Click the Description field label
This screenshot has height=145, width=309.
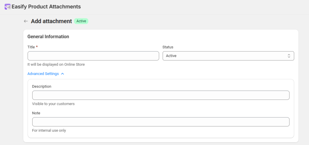pos(42,86)
